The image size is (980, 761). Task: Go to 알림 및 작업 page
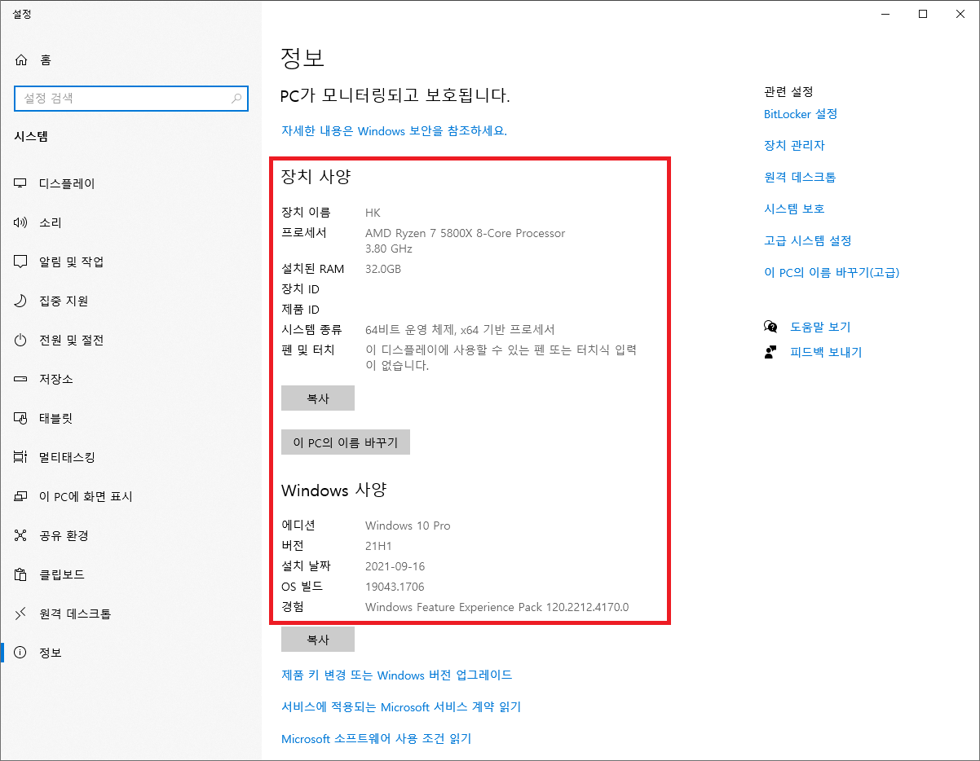[130, 262]
